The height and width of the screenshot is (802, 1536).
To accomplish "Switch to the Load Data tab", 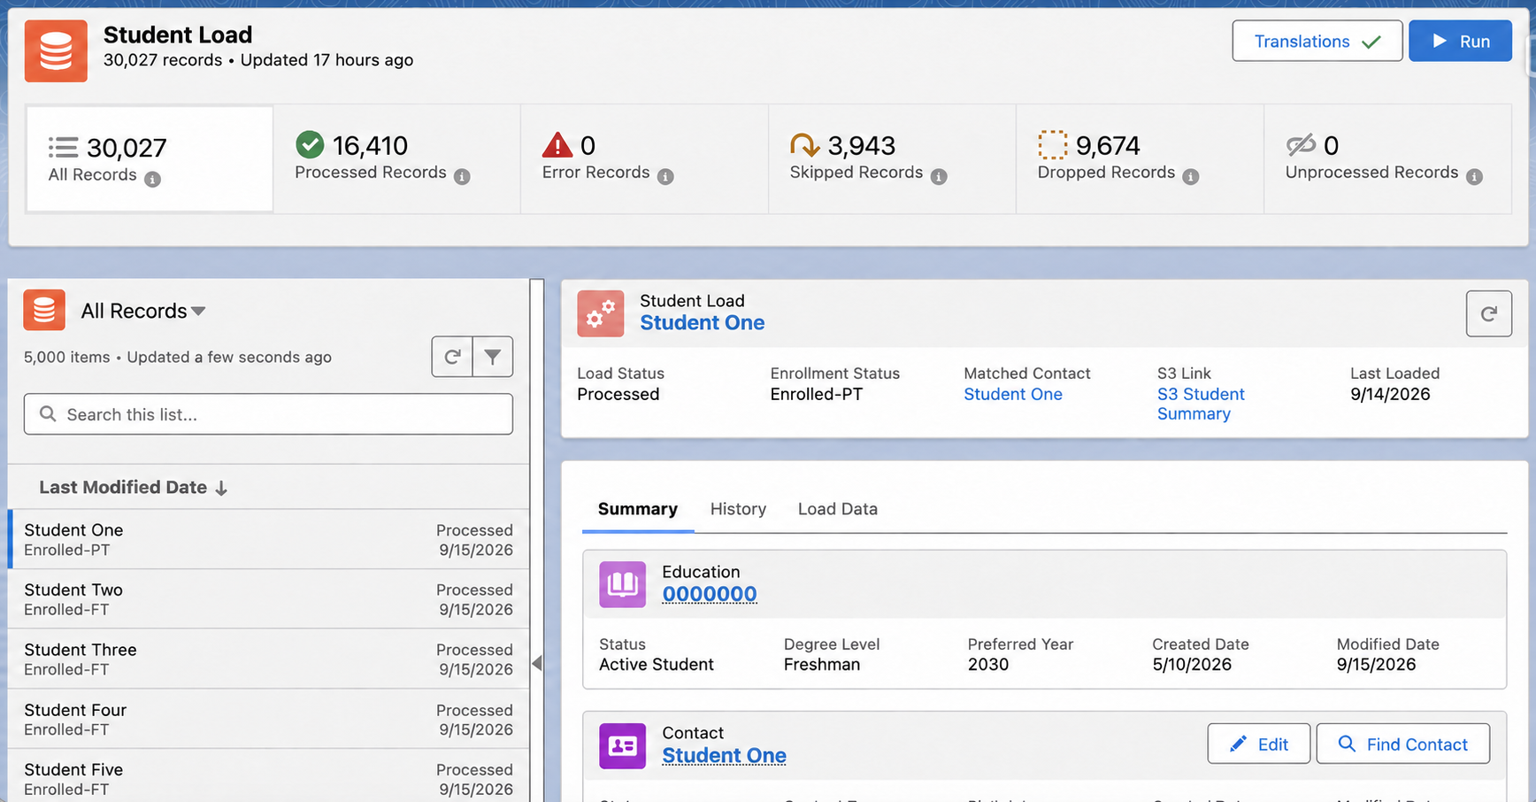I will point(838,509).
